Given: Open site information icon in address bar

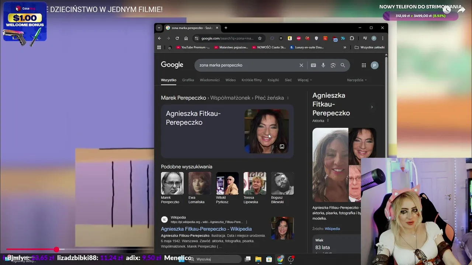Looking at the screenshot, I should click(x=197, y=38).
